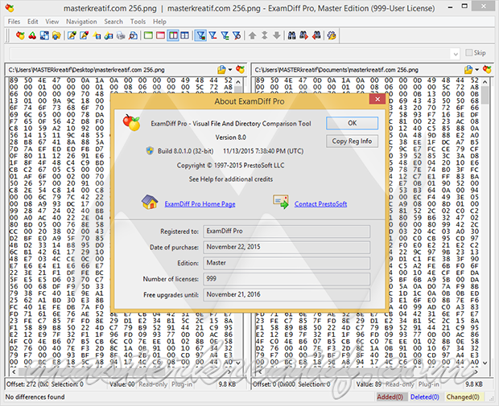Toggle the highlighted funnel with red-green lines

coord(200,35)
